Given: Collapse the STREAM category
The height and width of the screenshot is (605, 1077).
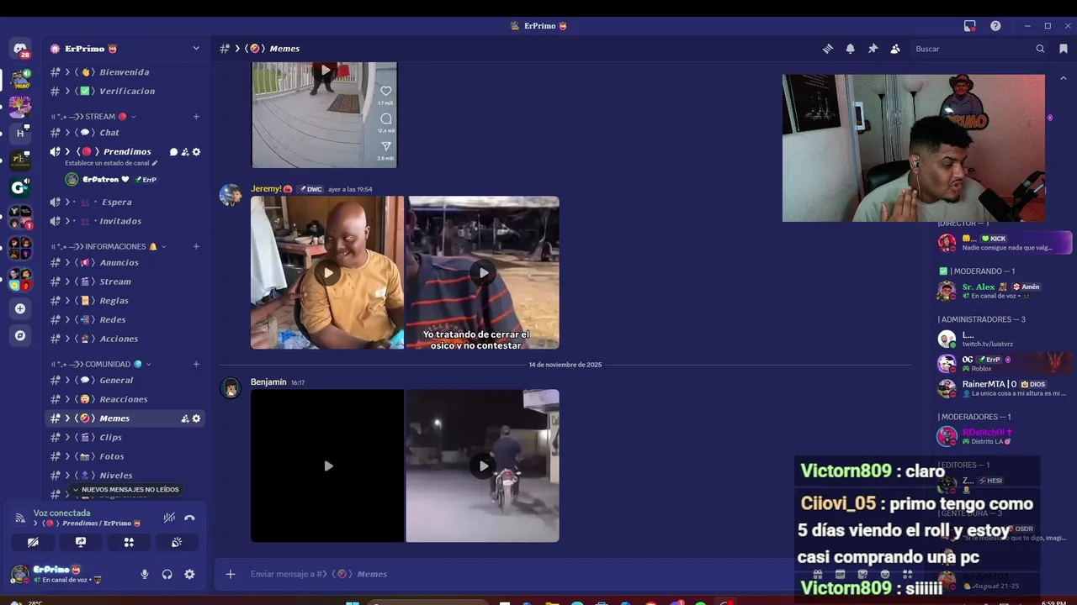Looking at the screenshot, I should (x=93, y=117).
